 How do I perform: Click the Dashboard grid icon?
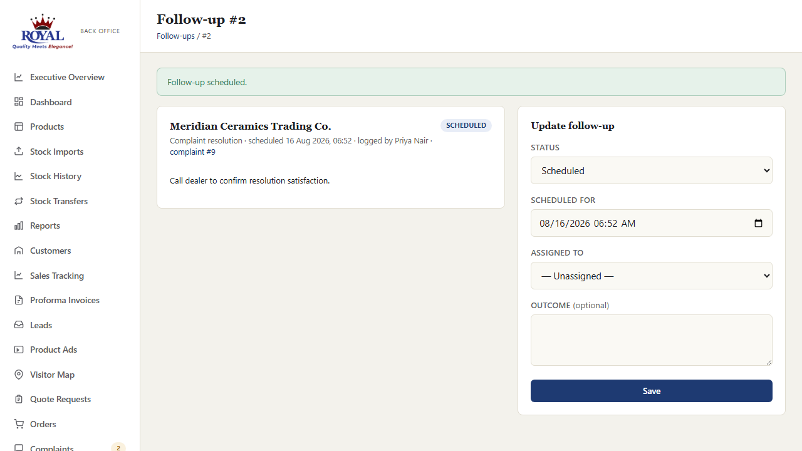click(19, 102)
